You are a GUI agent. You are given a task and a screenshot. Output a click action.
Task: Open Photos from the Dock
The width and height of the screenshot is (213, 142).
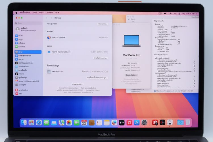[69, 123]
